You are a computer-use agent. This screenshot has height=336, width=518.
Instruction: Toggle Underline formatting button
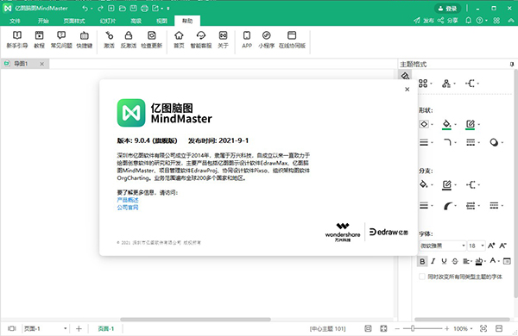tap(444, 261)
